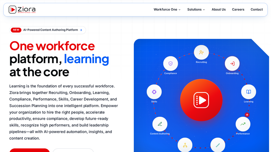Screen dimensions: 271x152
Task: Click the Performance label text
Action: pyautogui.click(x=243, y=133)
